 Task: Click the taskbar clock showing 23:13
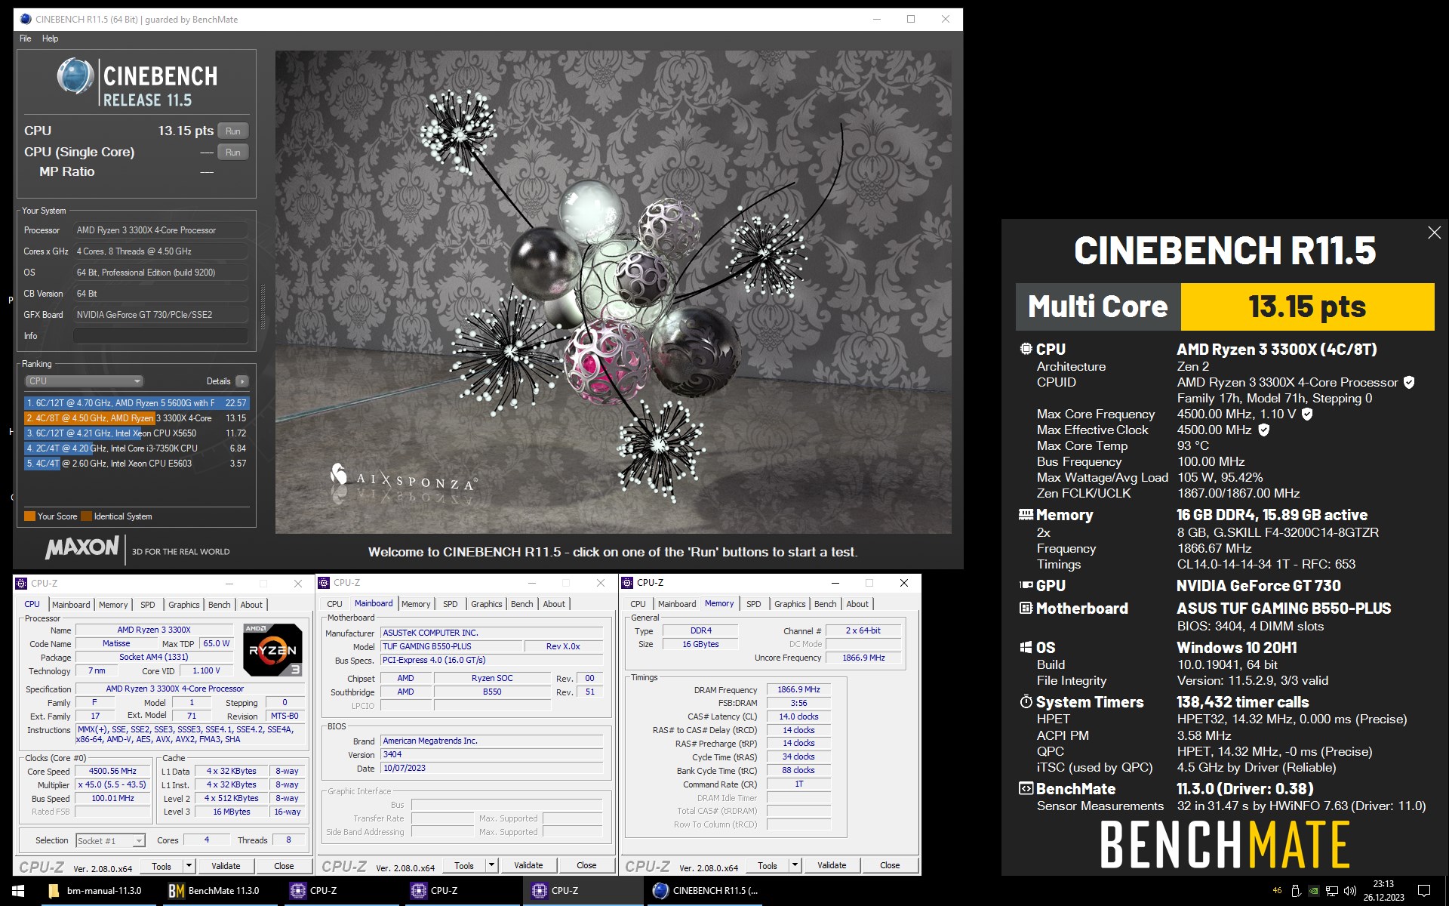pos(1383,891)
